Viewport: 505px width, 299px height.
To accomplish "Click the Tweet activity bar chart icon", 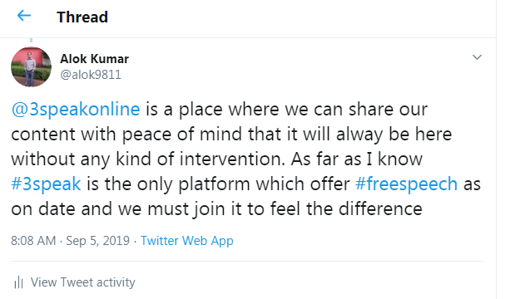I will [18, 282].
